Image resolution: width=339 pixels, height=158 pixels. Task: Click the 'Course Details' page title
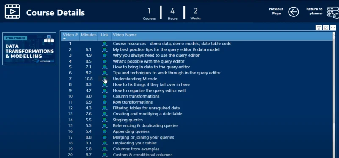click(56, 13)
